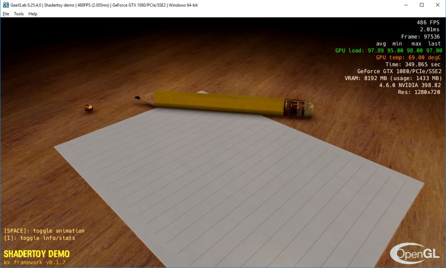Click the '[I]: toggle info/stats' hint
This screenshot has width=446, height=268.
tap(40, 238)
